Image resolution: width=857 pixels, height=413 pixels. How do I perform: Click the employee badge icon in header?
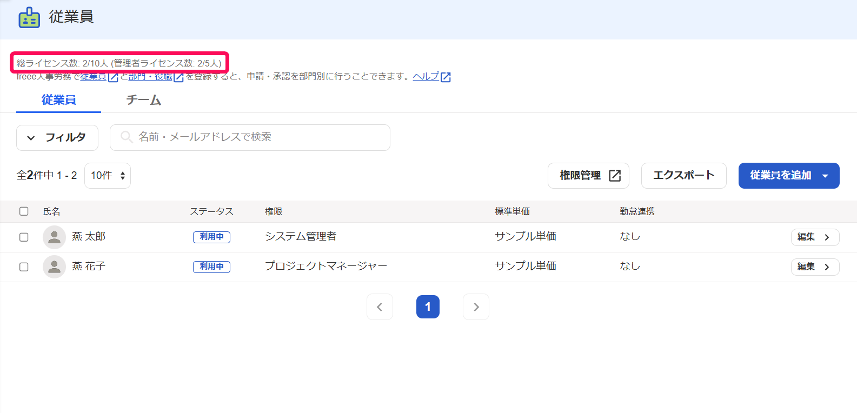(29, 17)
